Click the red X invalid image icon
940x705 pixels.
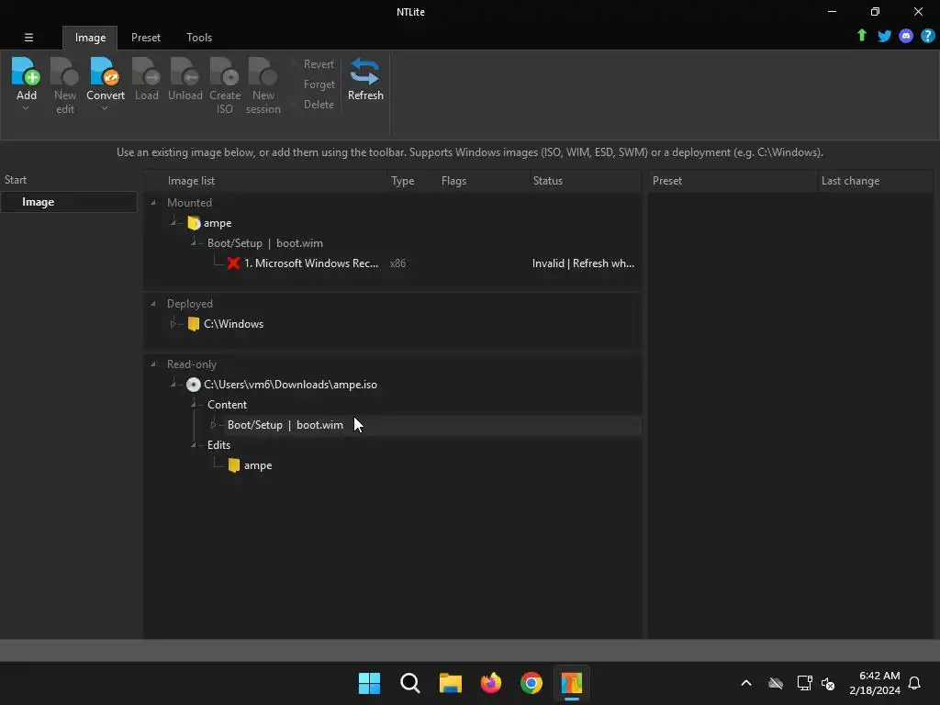pos(233,263)
